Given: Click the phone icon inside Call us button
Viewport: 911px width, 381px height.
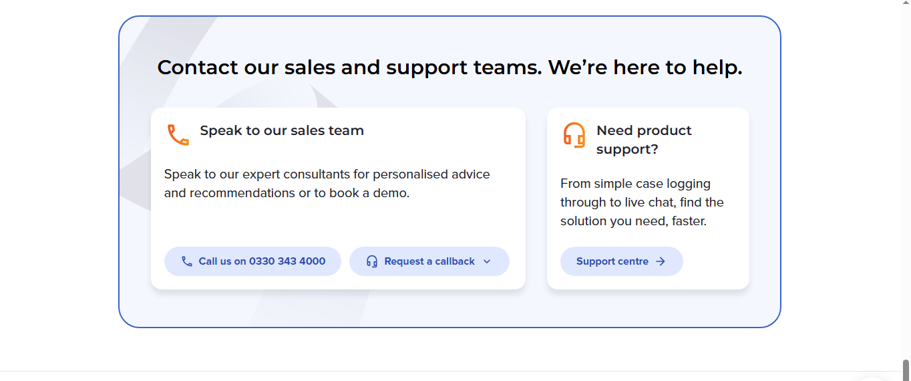Looking at the screenshot, I should point(187,261).
